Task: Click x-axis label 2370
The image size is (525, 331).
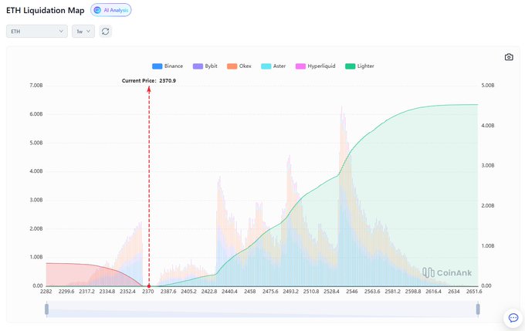Action: (148, 292)
